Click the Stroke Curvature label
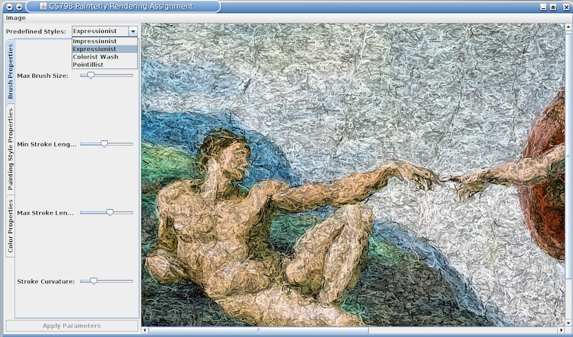 pos(45,281)
